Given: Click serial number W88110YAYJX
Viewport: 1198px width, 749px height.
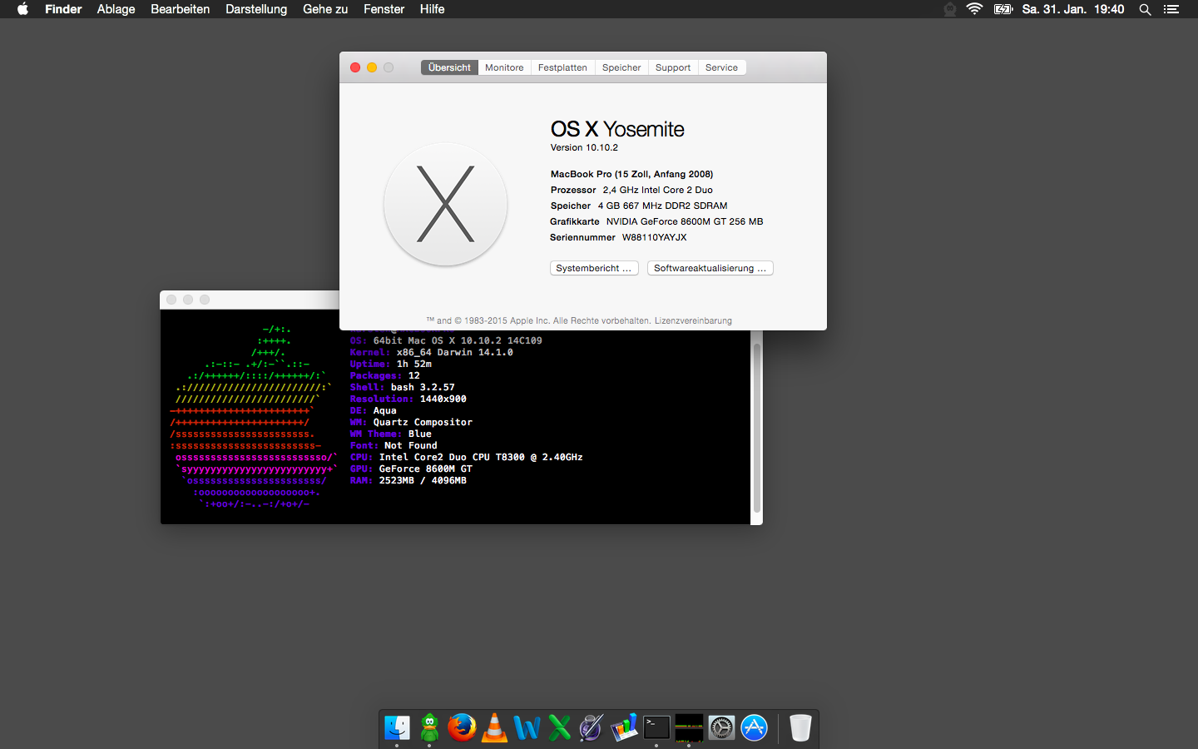Looking at the screenshot, I should (655, 237).
